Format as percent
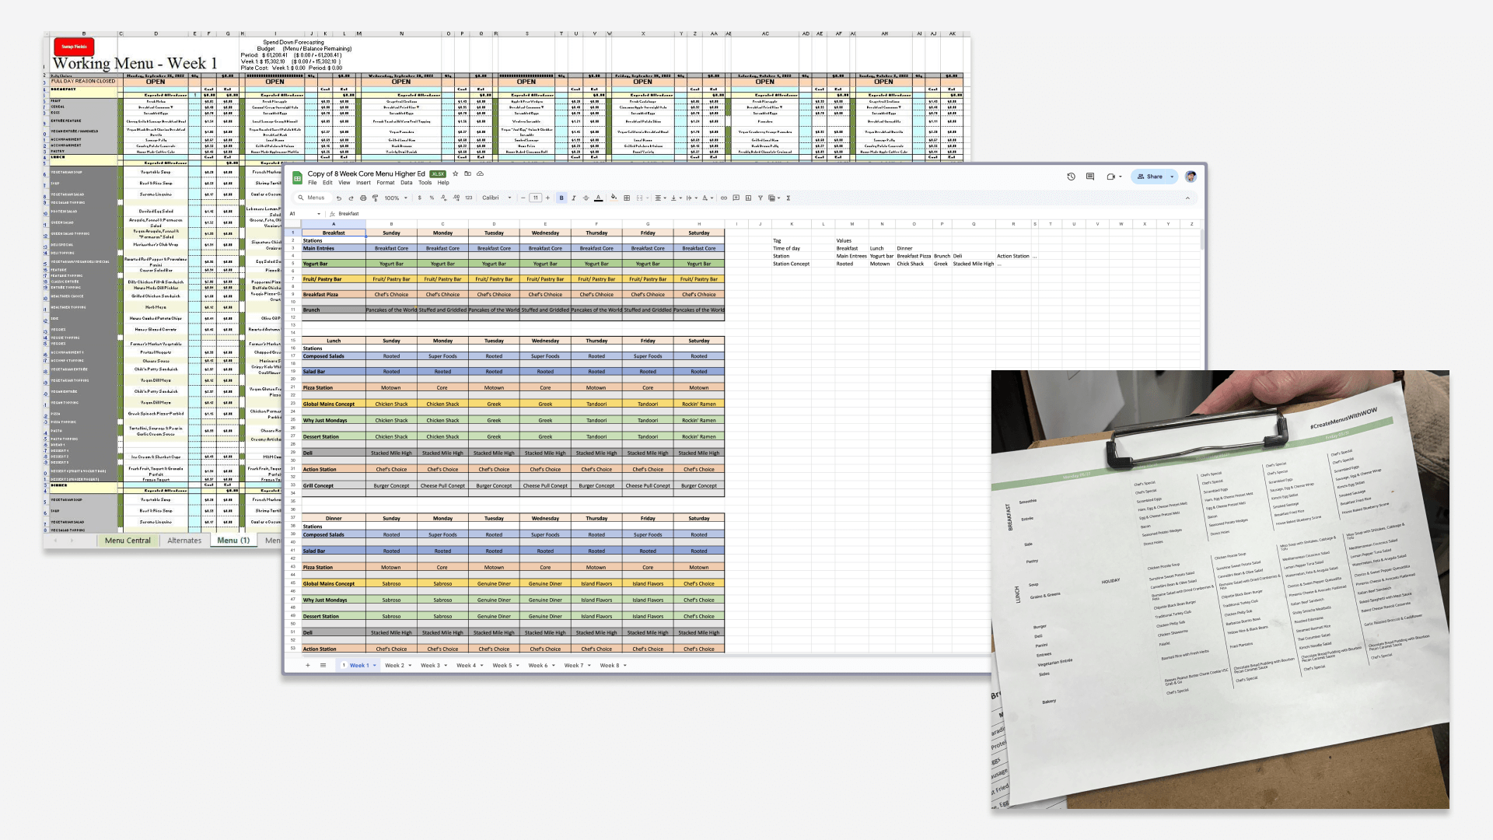Image resolution: width=1493 pixels, height=840 pixels. (x=432, y=198)
